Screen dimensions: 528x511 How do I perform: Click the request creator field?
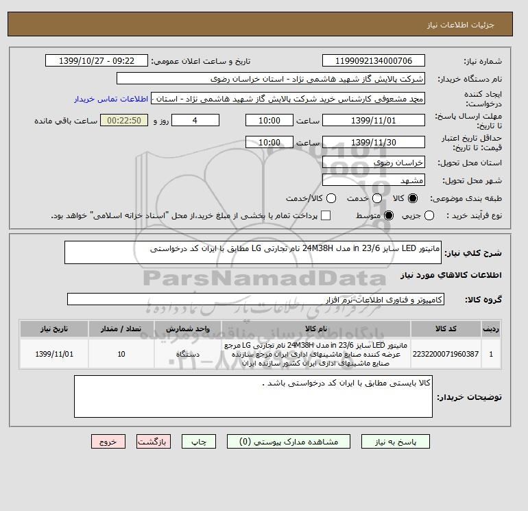pos(288,98)
